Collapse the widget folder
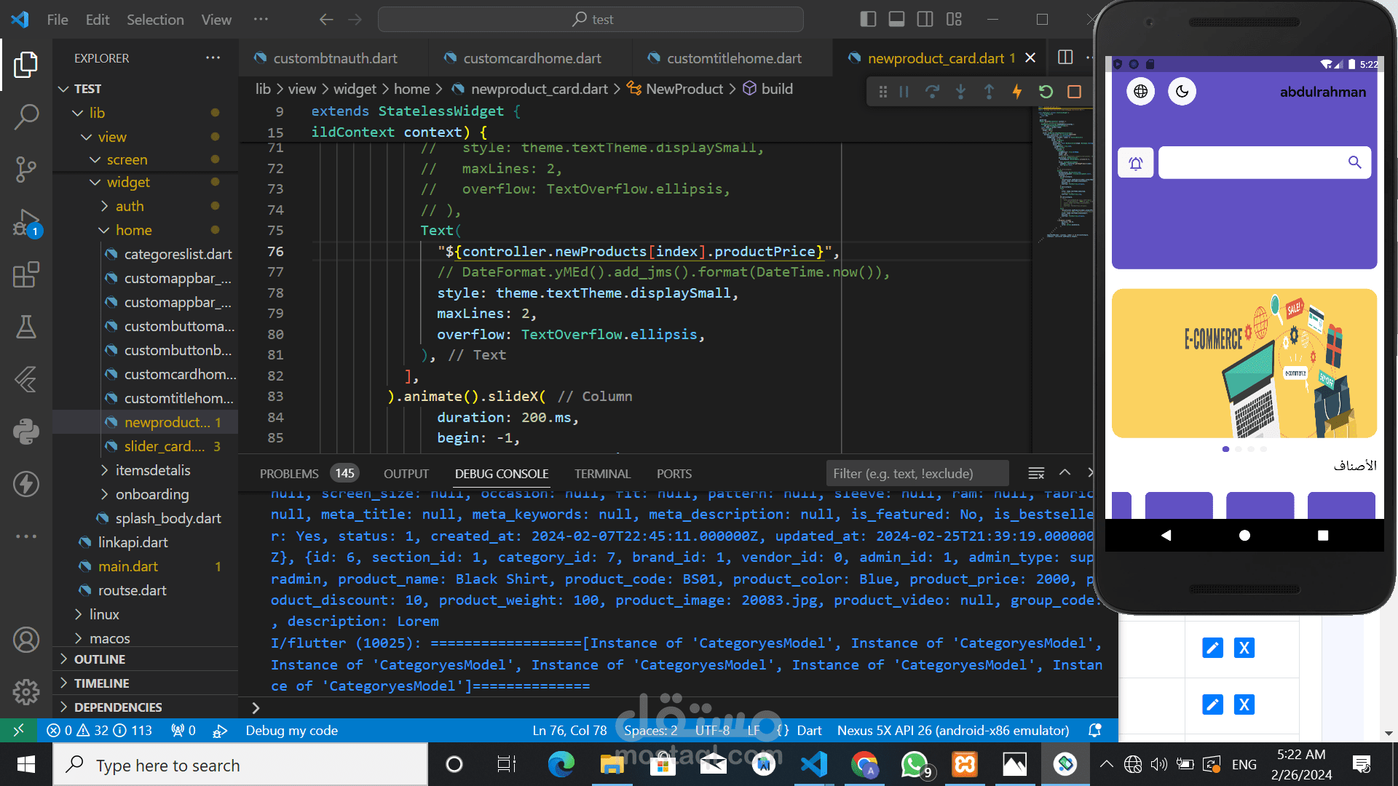This screenshot has width=1398, height=786. pyautogui.click(x=128, y=182)
